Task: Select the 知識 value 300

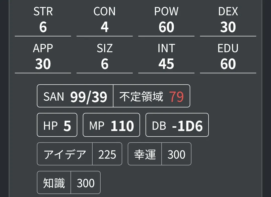Action: 86,183
